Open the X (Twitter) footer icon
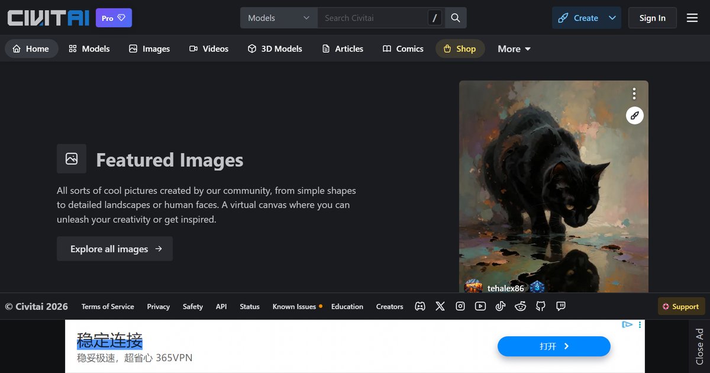 (x=440, y=306)
